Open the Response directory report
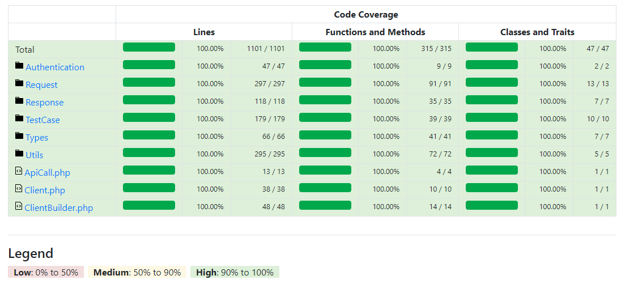Screen dimensions: 621x284 pos(45,102)
